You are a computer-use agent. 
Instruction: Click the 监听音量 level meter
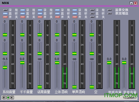(x=117, y=54)
